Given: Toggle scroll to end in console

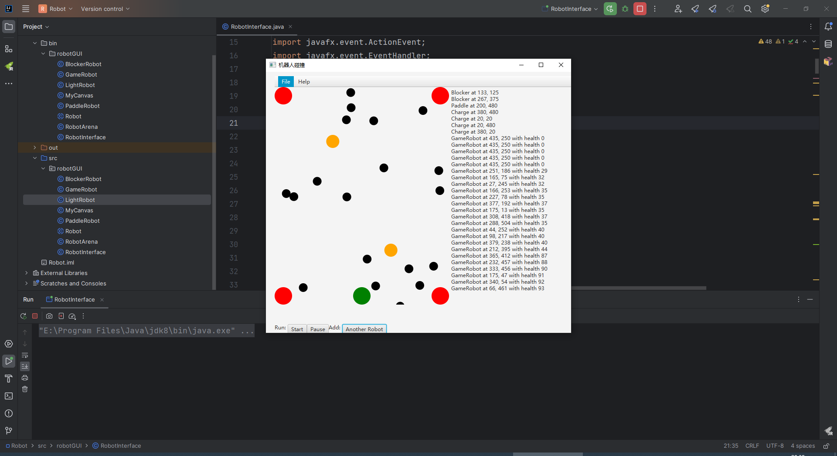Looking at the screenshot, I should pyautogui.click(x=25, y=366).
